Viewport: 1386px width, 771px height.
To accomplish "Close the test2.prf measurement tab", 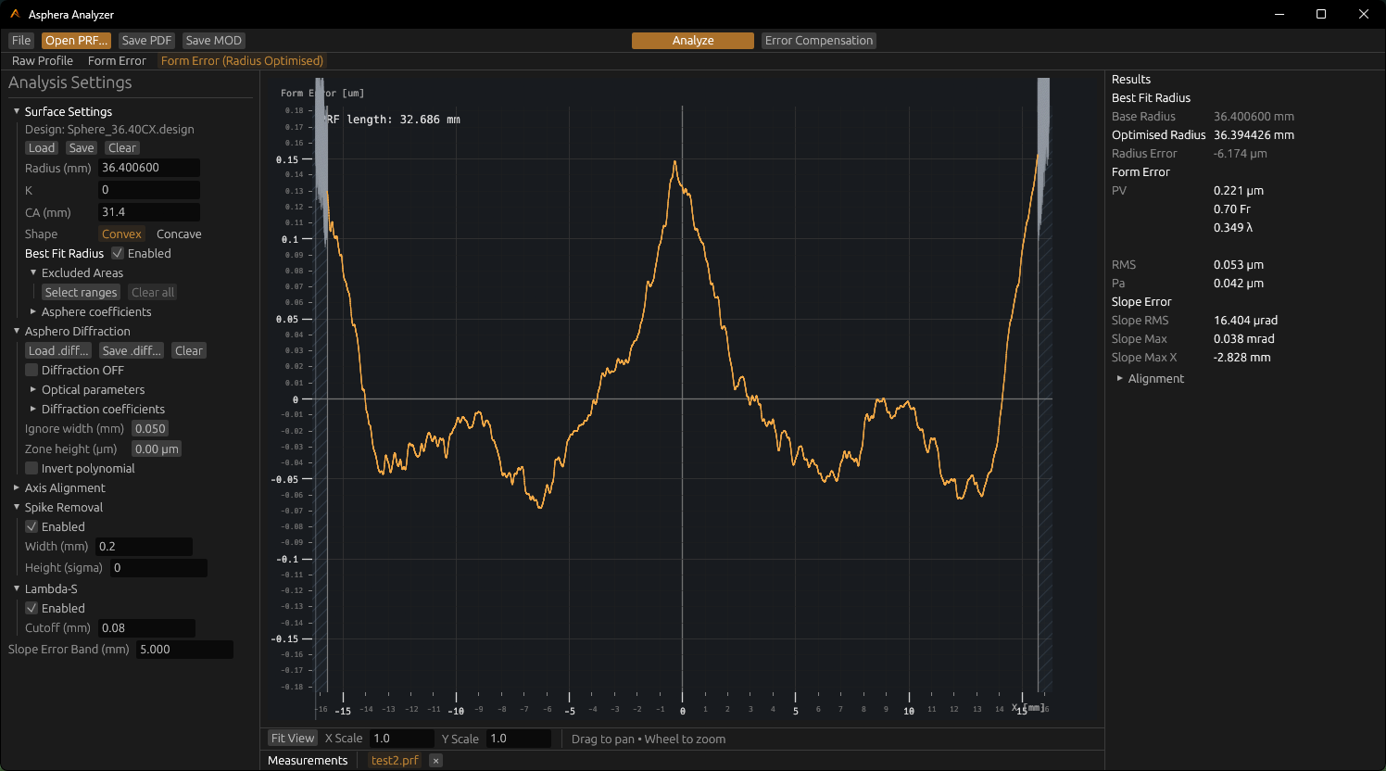I will tap(435, 760).
